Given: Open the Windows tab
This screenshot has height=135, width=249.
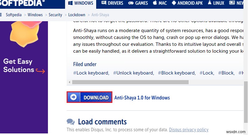Looking at the screenshot, I should point(80,3).
